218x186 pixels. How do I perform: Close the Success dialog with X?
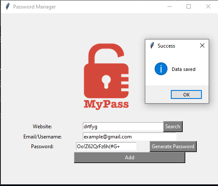pyautogui.click(x=202, y=45)
